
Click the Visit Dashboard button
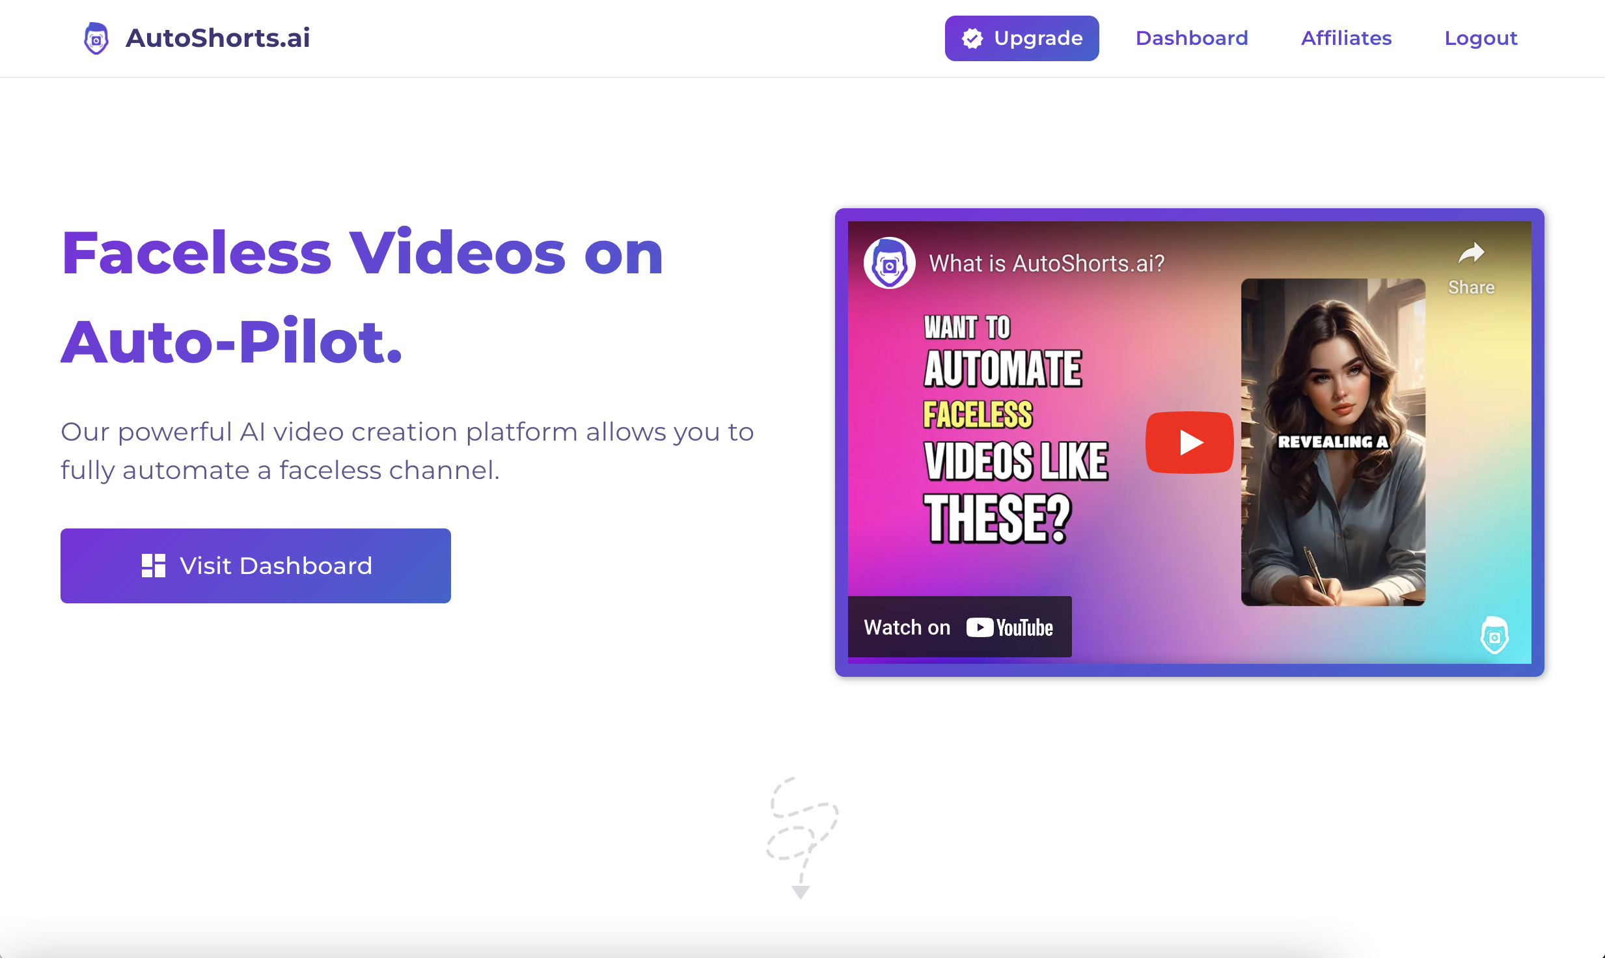[256, 566]
